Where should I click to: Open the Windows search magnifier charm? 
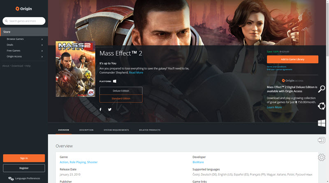322,89
